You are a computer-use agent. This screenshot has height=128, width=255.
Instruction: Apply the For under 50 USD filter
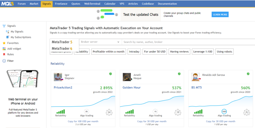point(155,52)
